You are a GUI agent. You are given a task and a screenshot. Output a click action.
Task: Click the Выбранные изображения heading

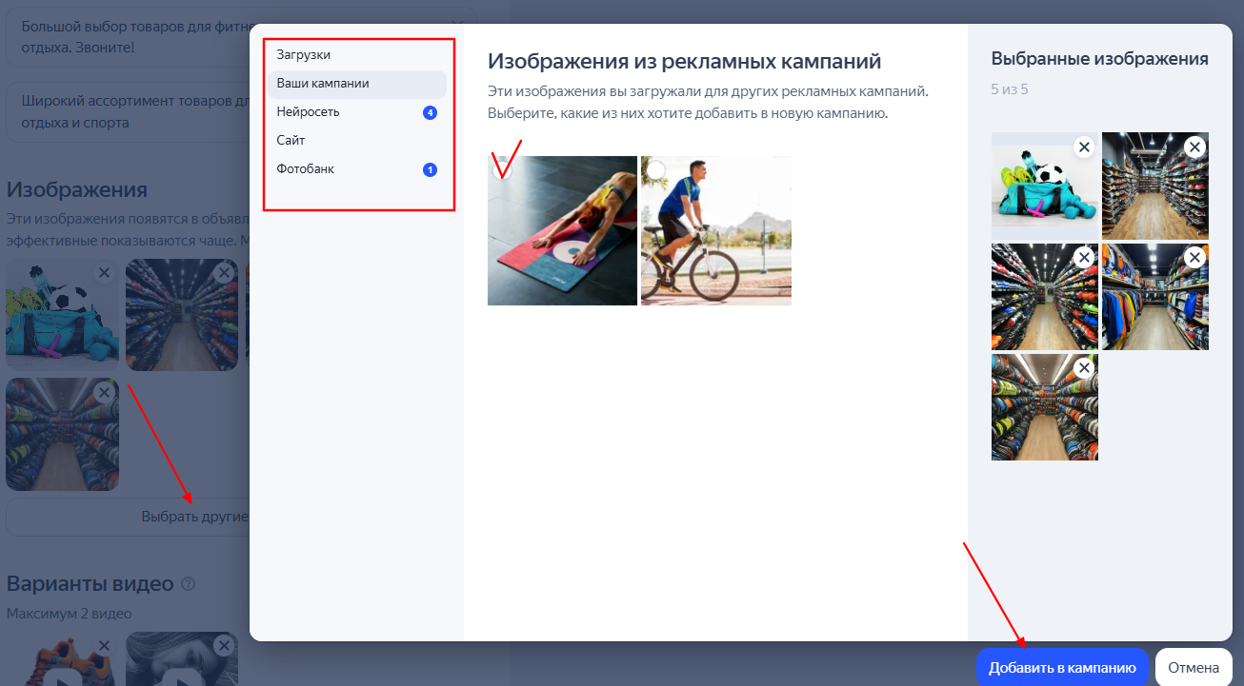[x=1100, y=59]
